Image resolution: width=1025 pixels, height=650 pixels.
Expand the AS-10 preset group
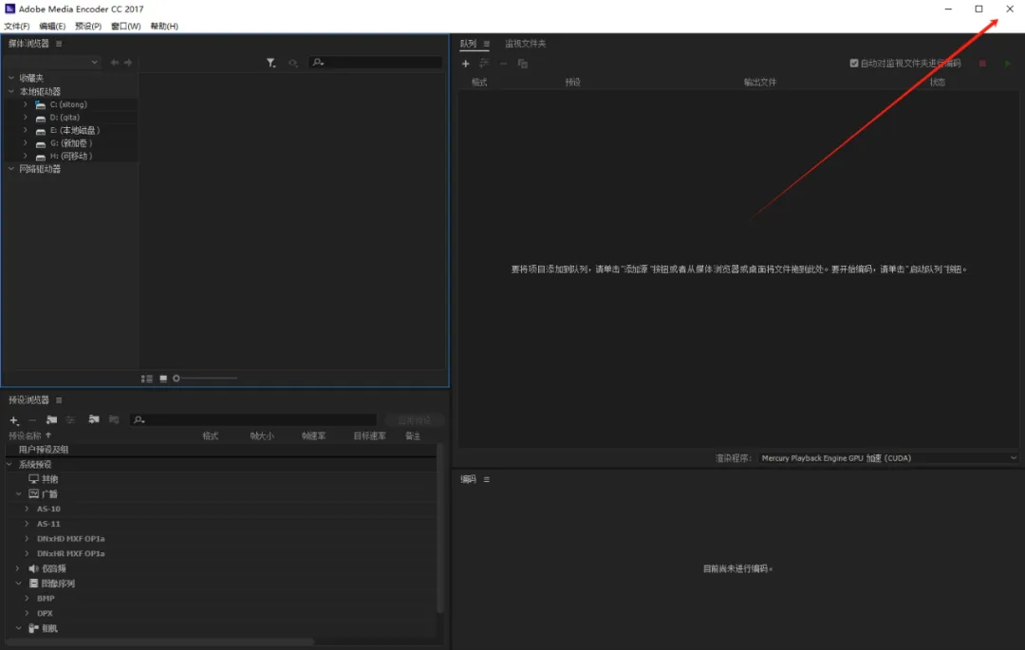point(27,509)
